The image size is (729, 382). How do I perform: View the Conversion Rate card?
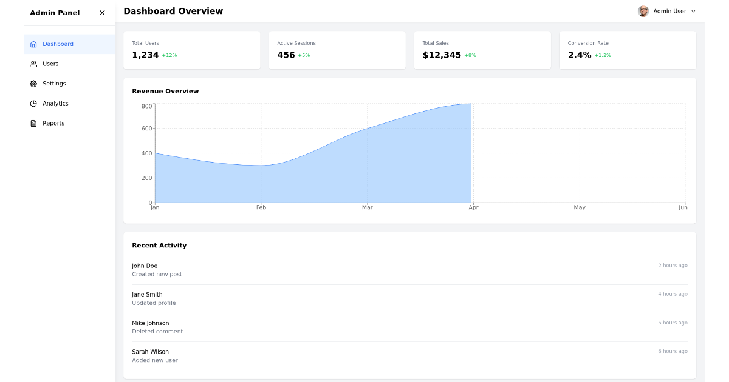pos(628,50)
